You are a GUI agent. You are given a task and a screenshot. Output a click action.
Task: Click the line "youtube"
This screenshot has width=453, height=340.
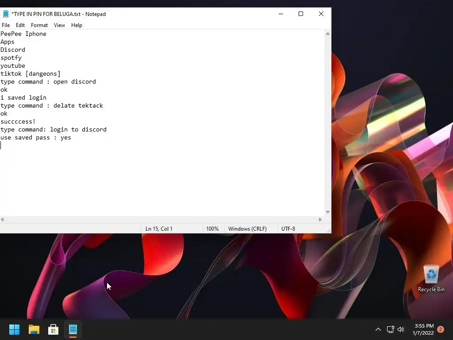click(13, 66)
